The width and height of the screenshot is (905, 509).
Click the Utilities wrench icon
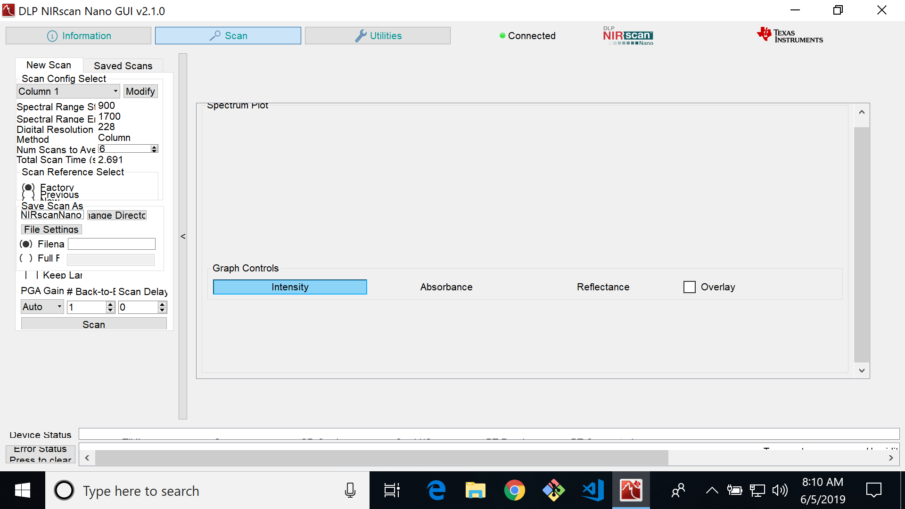361,36
